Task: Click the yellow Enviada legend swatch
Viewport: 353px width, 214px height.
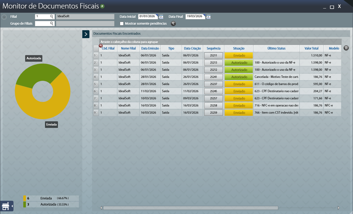Action: (x=25, y=198)
